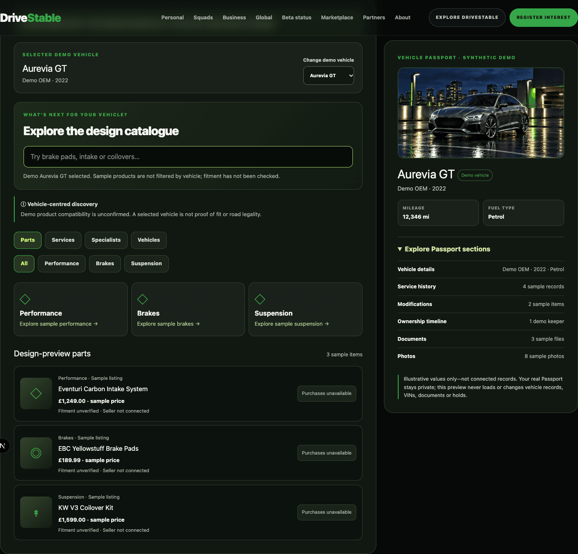Follow Explore sample performance link
The width and height of the screenshot is (578, 554).
(x=59, y=324)
